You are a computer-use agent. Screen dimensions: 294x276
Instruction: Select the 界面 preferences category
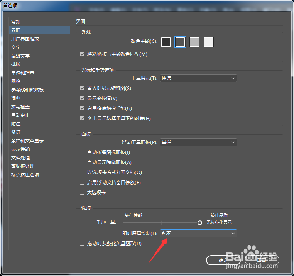tap(39, 30)
